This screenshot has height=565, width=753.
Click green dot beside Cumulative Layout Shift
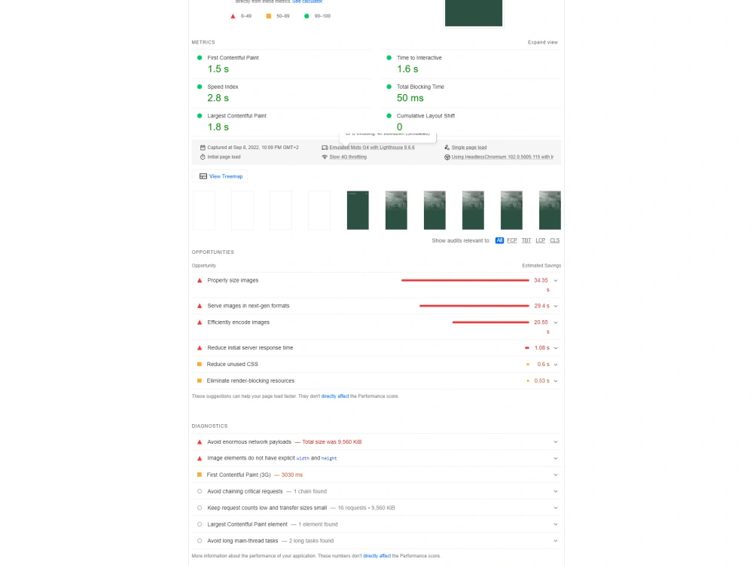click(x=389, y=116)
